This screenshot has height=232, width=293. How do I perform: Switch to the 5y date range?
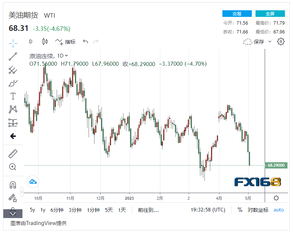pos(33,210)
